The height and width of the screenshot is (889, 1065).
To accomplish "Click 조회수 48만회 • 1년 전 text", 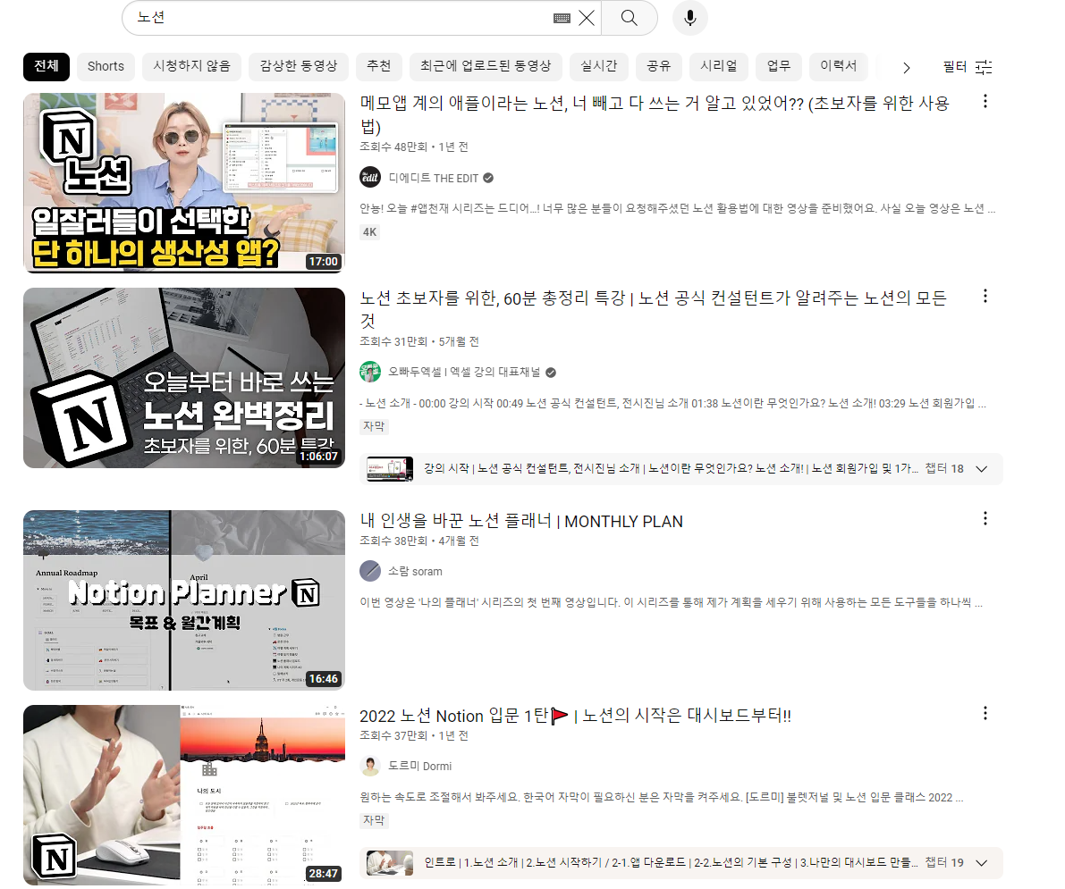I will click(414, 147).
